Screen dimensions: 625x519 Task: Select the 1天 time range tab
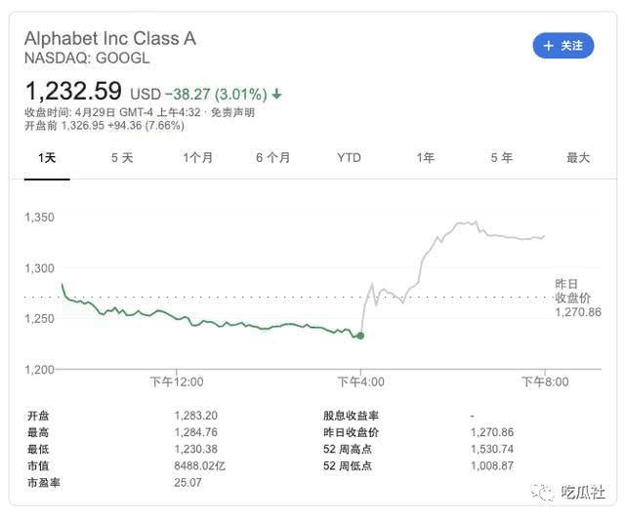pos(47,157)
